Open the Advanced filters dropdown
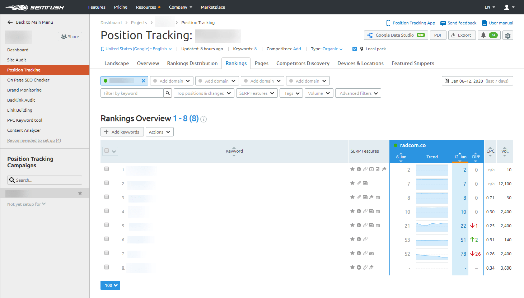This screenshot has width=524, height=298. pos(358,93)
